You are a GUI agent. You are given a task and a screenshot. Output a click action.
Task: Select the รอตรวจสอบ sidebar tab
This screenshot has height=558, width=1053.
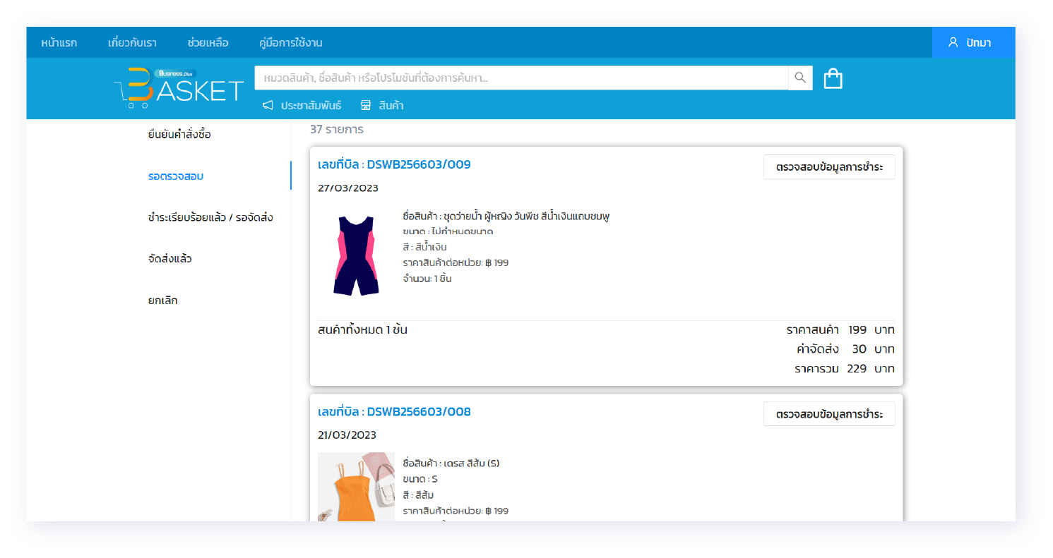click(x=176, y=176)
